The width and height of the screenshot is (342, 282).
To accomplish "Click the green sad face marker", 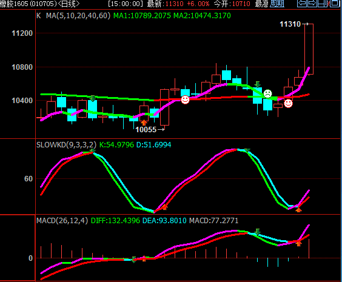I will (x=267, y=93).
